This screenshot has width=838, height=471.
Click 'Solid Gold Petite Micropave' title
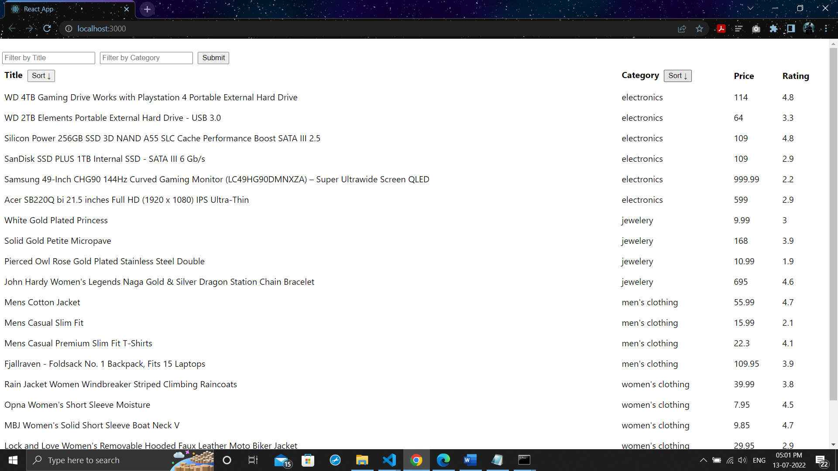(x=58, y=241)
